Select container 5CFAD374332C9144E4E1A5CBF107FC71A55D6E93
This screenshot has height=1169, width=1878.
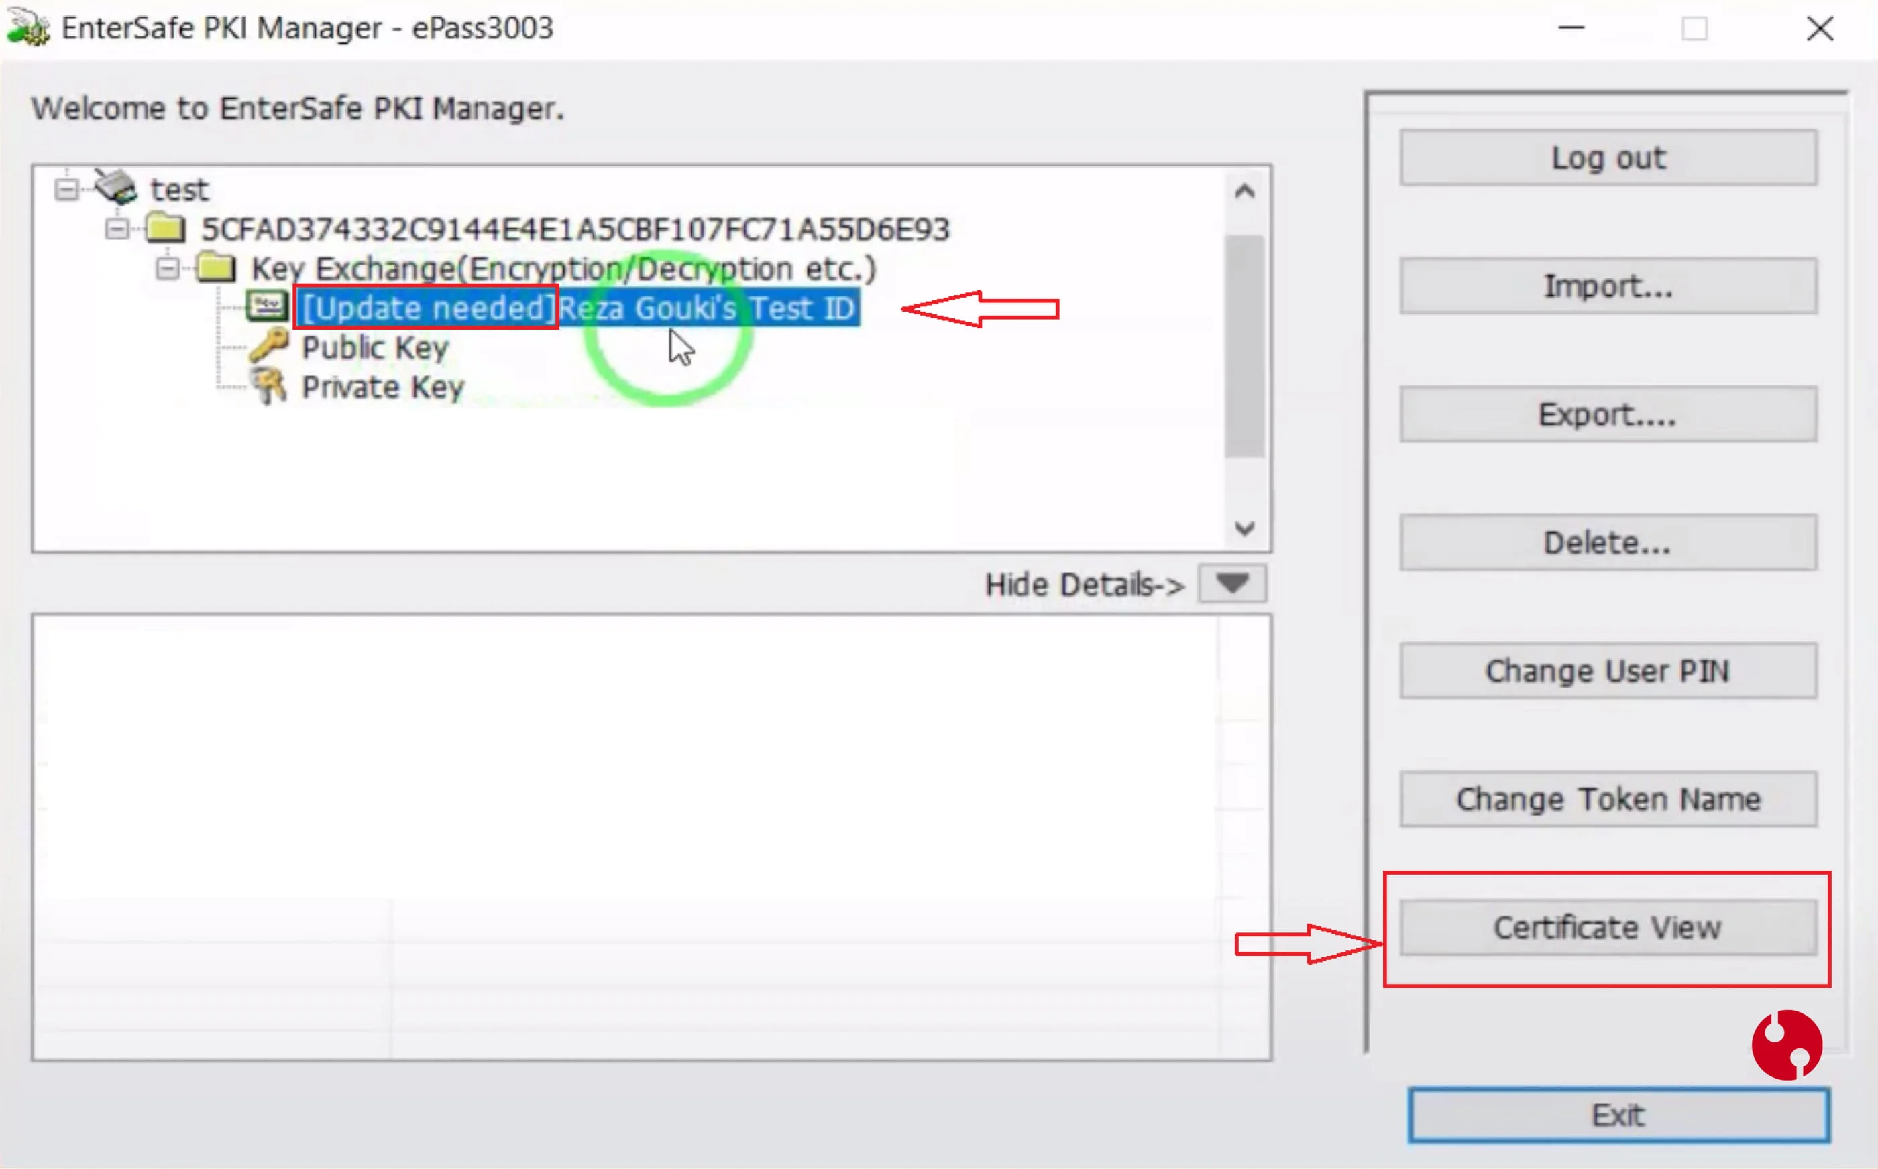coord(575,230)
